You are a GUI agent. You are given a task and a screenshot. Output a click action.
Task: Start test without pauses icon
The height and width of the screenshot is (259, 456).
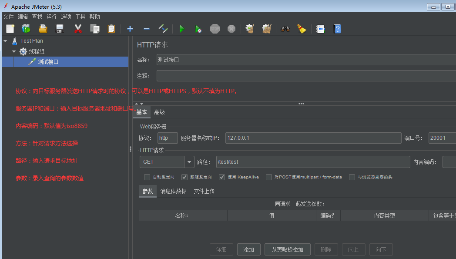pyautogui.click(x=198, y=29)
